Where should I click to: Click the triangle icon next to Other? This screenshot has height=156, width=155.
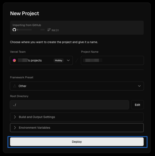click(x=15, y=86)
